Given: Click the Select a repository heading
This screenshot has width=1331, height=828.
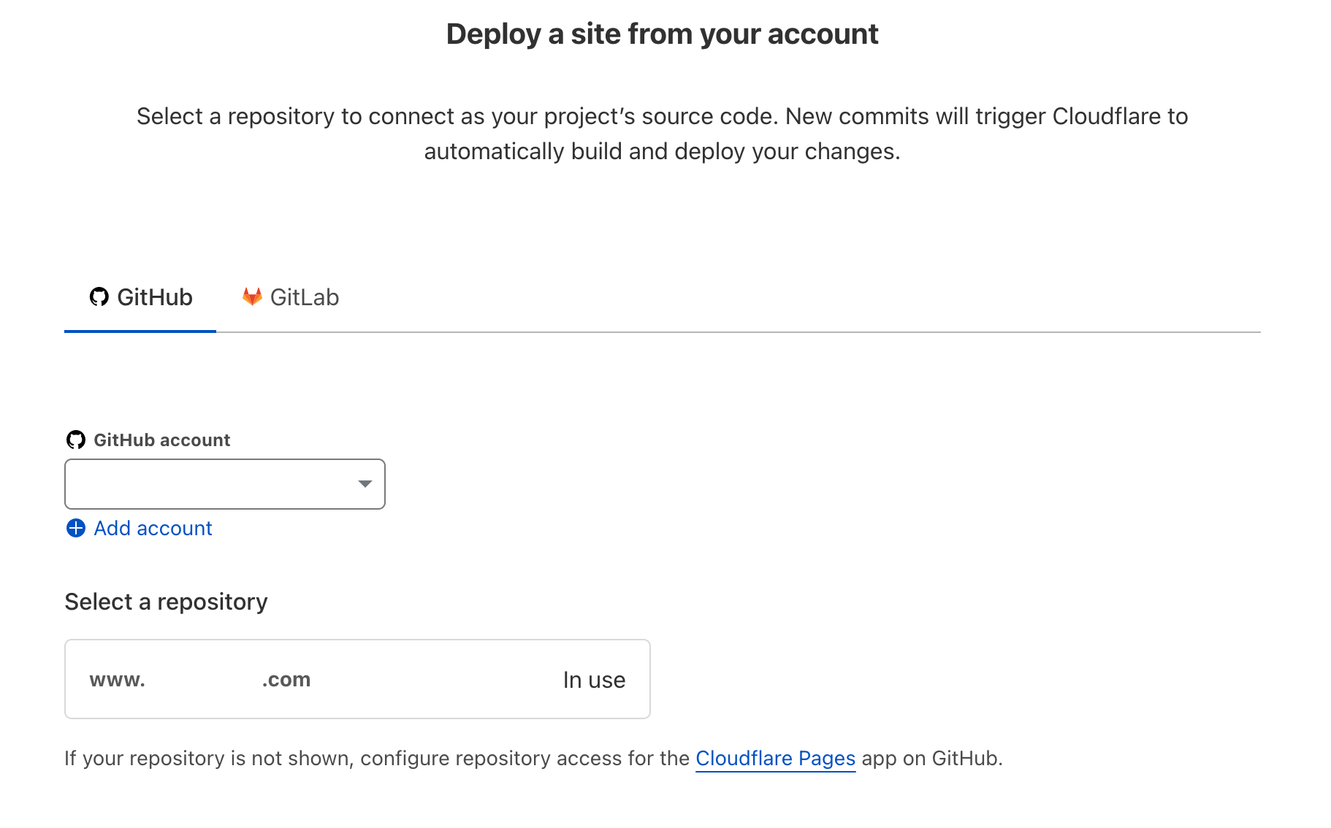Looking at the screenshot, I should [x=166, y=601].
